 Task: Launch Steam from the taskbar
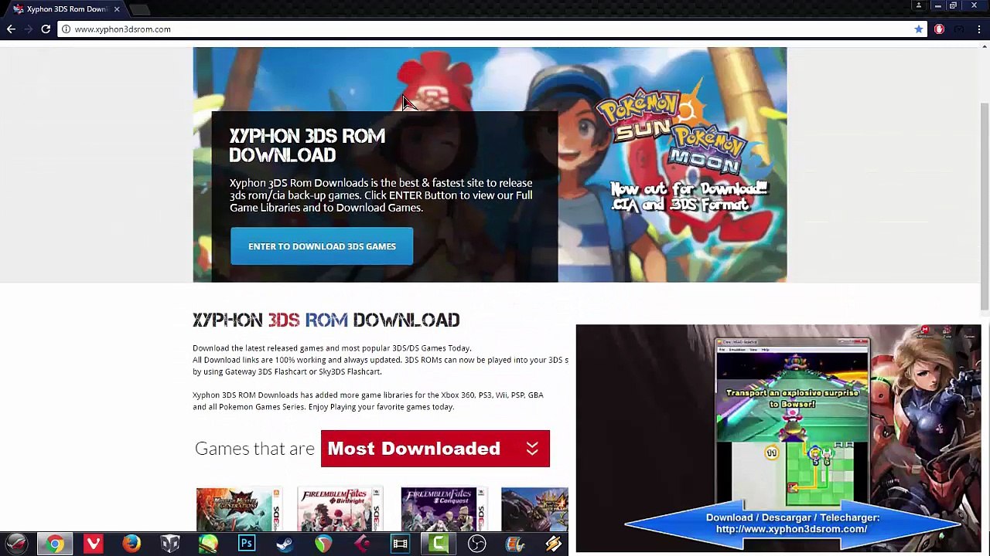[x=285, y=544]
